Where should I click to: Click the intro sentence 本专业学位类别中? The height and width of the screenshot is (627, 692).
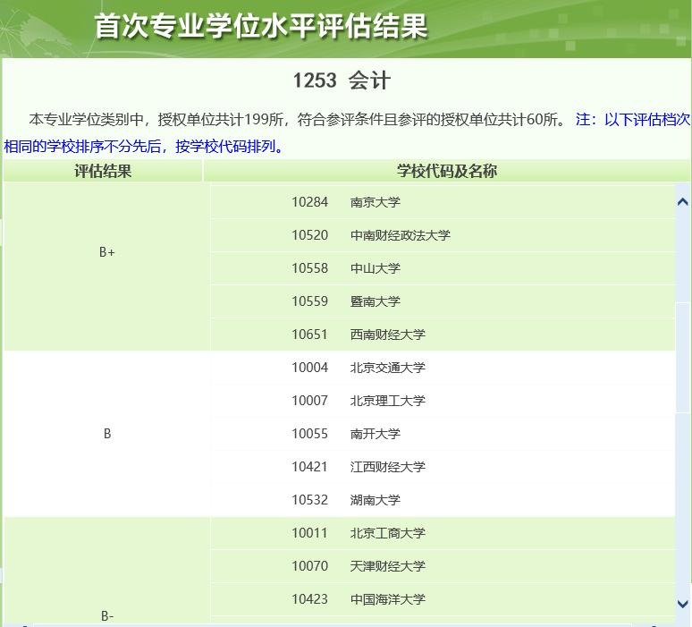tap(297, 119)
